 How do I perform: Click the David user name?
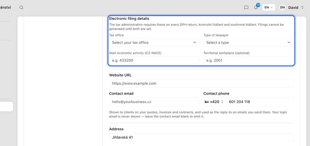(293, 8)
